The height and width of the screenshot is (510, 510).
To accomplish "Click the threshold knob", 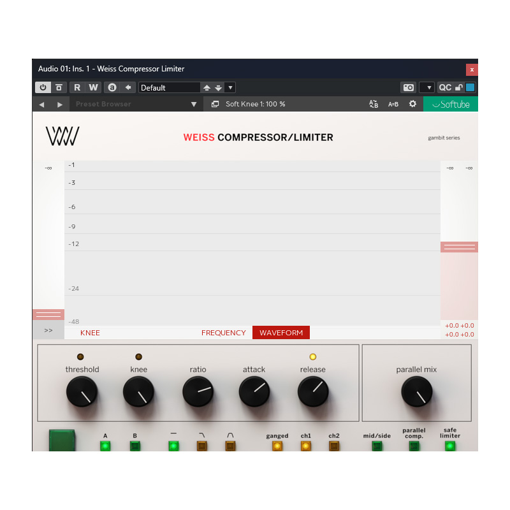I will point(82,392).
